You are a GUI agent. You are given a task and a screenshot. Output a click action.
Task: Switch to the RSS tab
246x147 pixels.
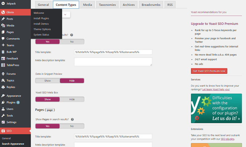(170, 5)
